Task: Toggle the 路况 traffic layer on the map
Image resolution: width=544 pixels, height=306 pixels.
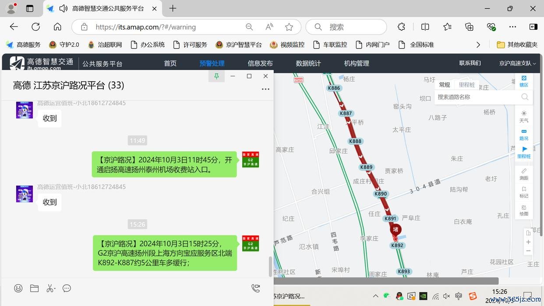Action: tap(524, 134)
